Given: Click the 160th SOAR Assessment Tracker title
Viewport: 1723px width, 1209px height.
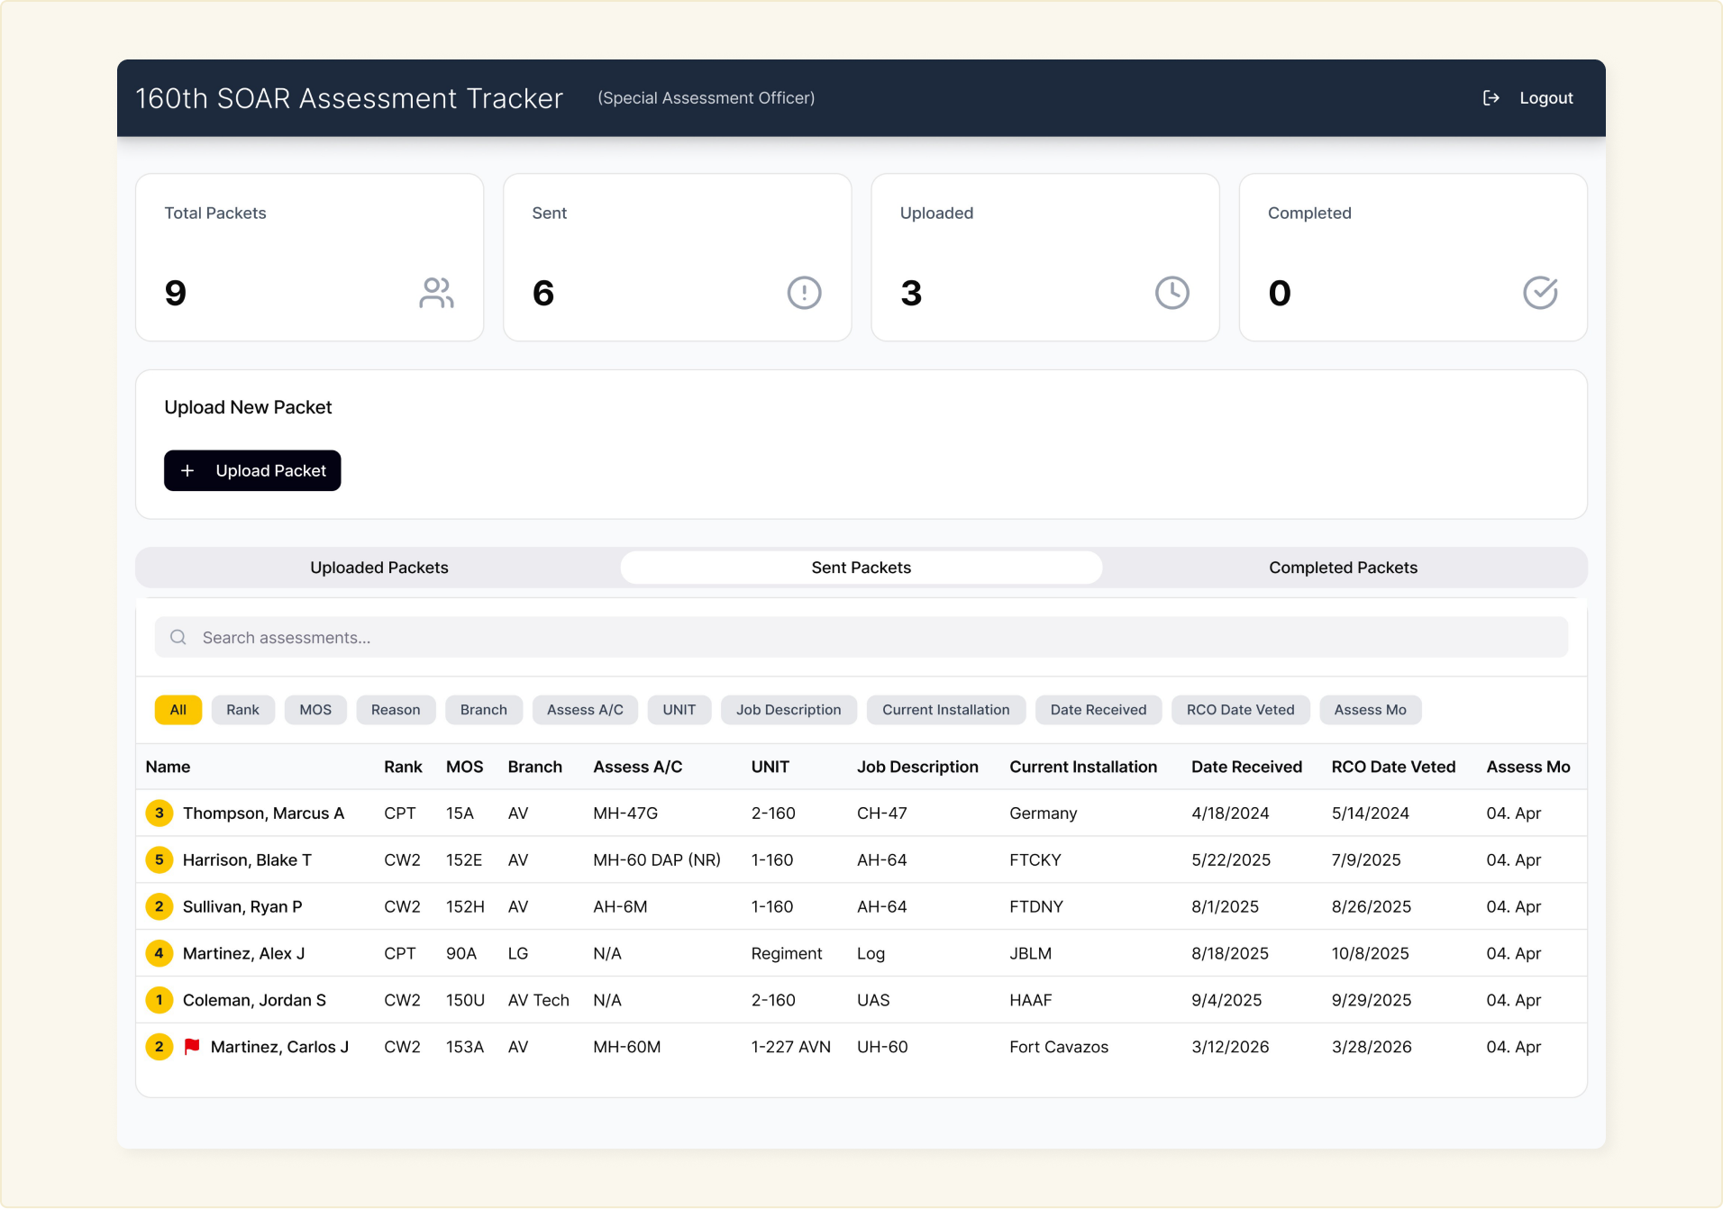Looking at the screenshot, I should coord(349,98).
